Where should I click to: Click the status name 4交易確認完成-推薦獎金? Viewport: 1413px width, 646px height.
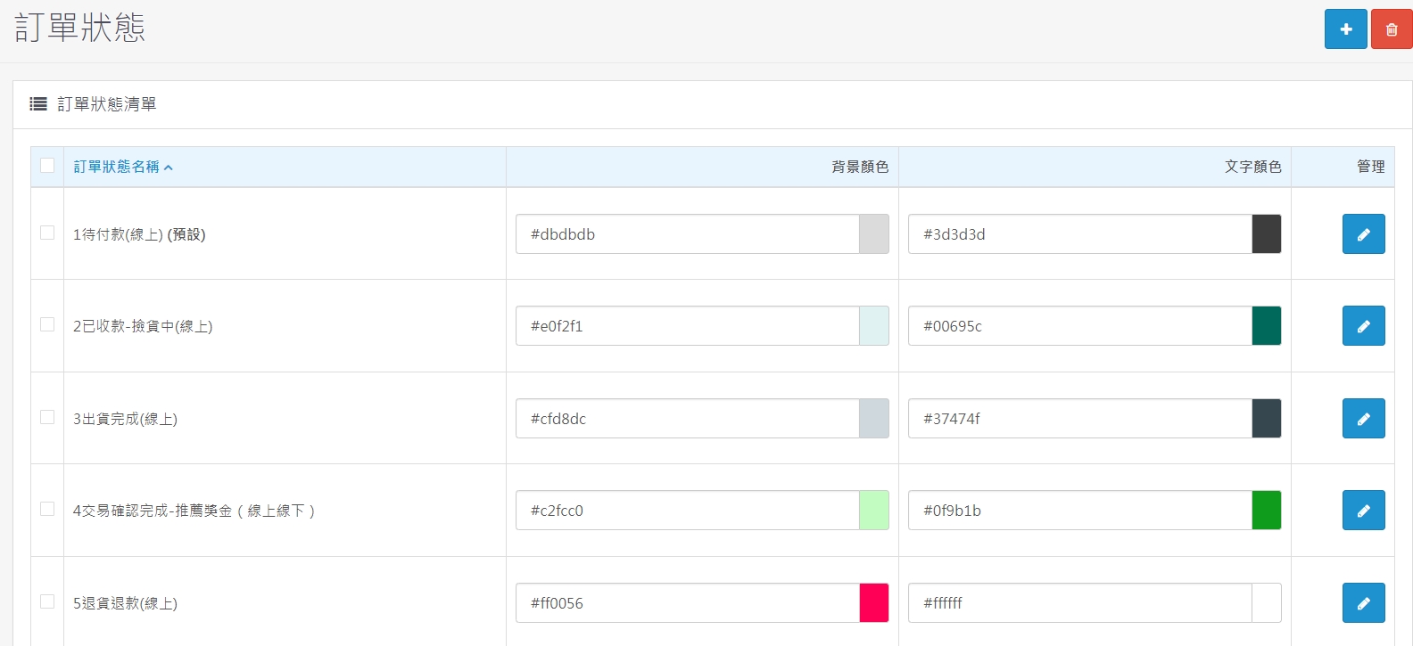[194, 511]
